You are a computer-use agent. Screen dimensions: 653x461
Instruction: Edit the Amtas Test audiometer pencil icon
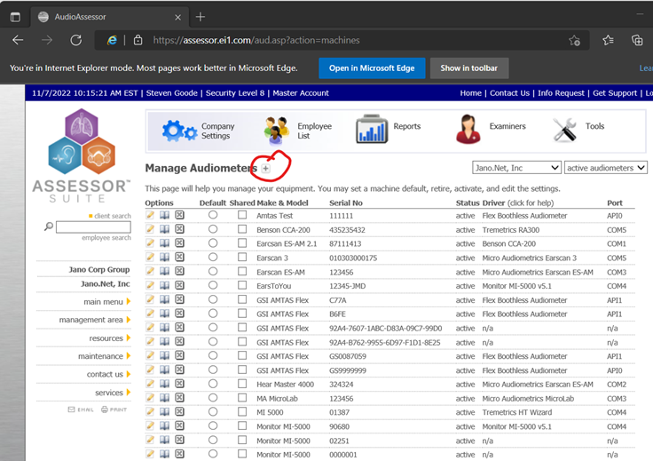pos(150,215)
